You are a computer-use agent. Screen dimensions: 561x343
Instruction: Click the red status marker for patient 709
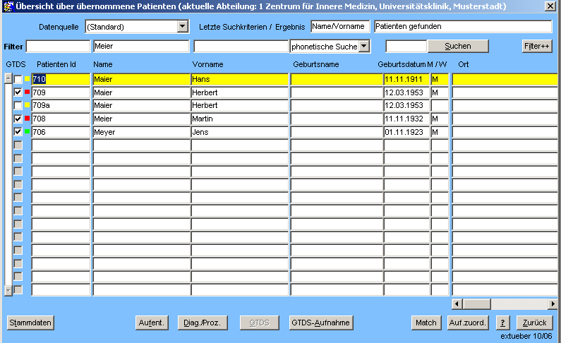coord(28,92)
